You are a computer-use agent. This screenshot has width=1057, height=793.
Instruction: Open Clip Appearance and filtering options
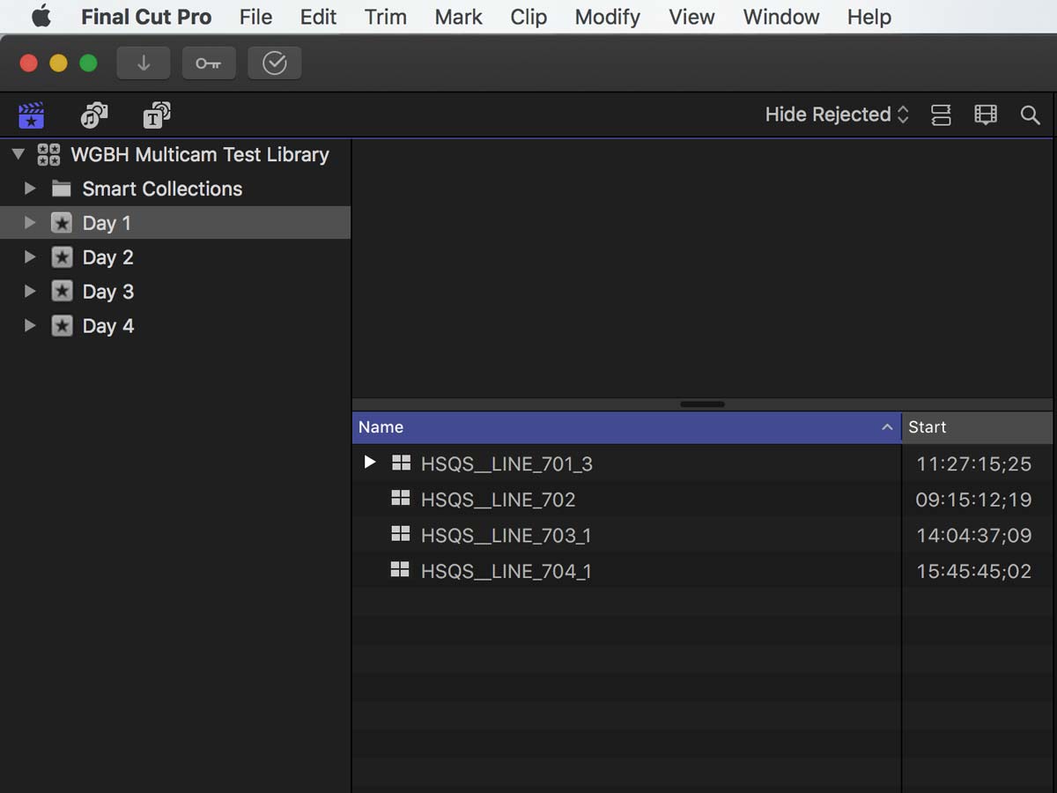986,115
